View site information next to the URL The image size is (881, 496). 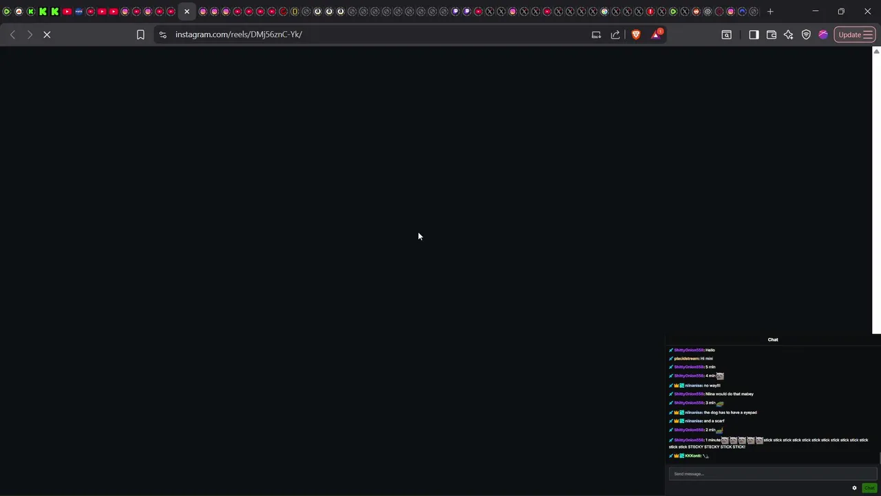[162, 34]
